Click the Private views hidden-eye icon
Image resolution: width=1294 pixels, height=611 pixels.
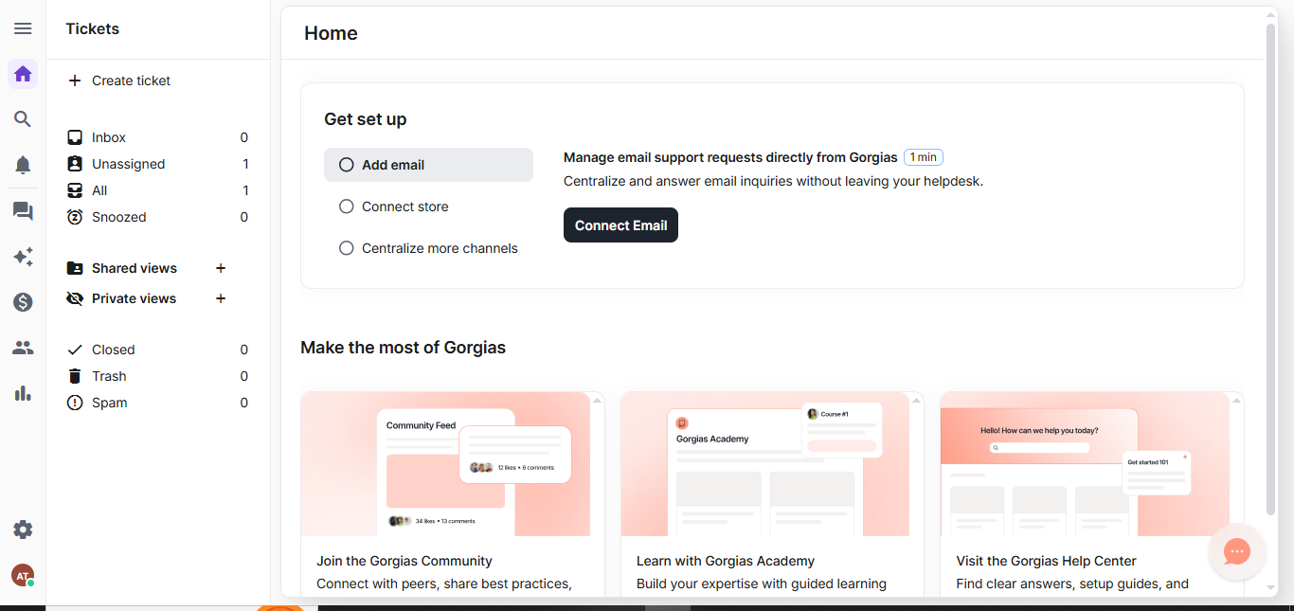click(x=75, y=298)
